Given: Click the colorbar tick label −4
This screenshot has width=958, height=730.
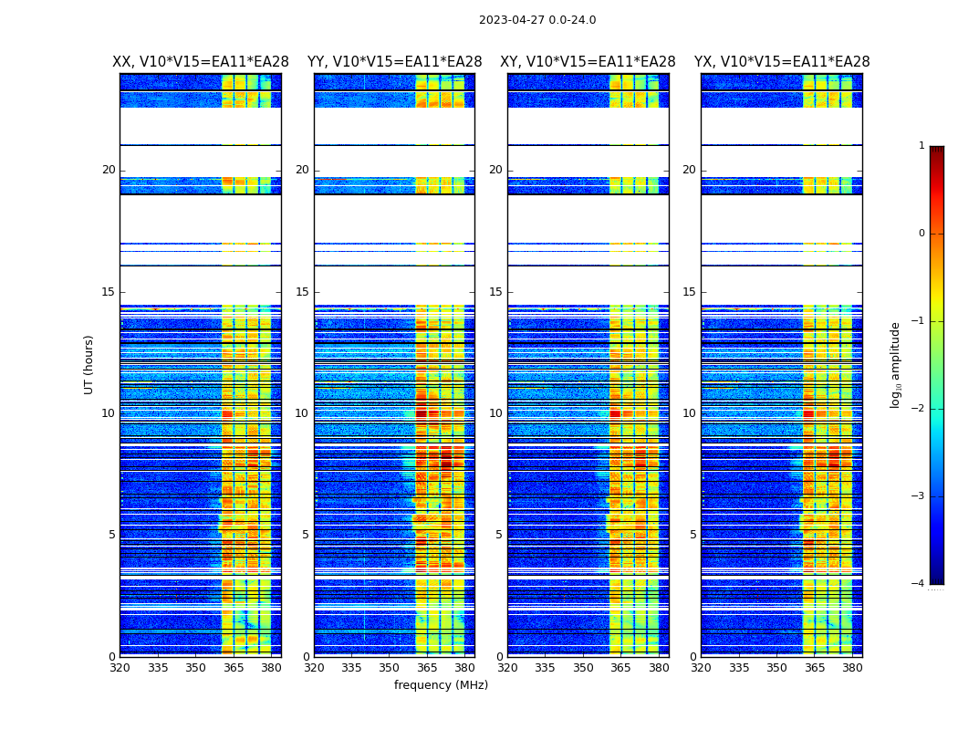Looking at the screenshot, I should click(x=919, y=584).
